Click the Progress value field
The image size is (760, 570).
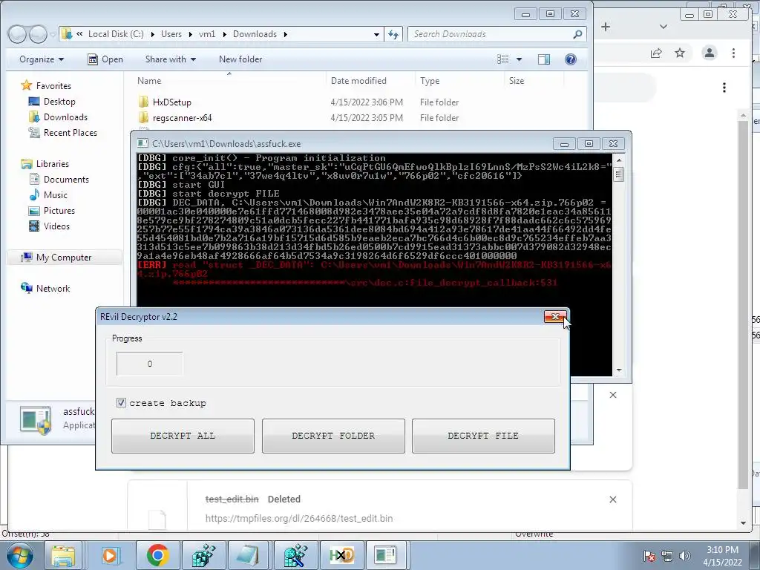tap(150, 364)
